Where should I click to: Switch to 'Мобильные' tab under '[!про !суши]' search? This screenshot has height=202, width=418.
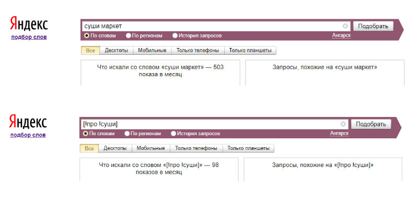pyautogui.click(x=150, y=148)
